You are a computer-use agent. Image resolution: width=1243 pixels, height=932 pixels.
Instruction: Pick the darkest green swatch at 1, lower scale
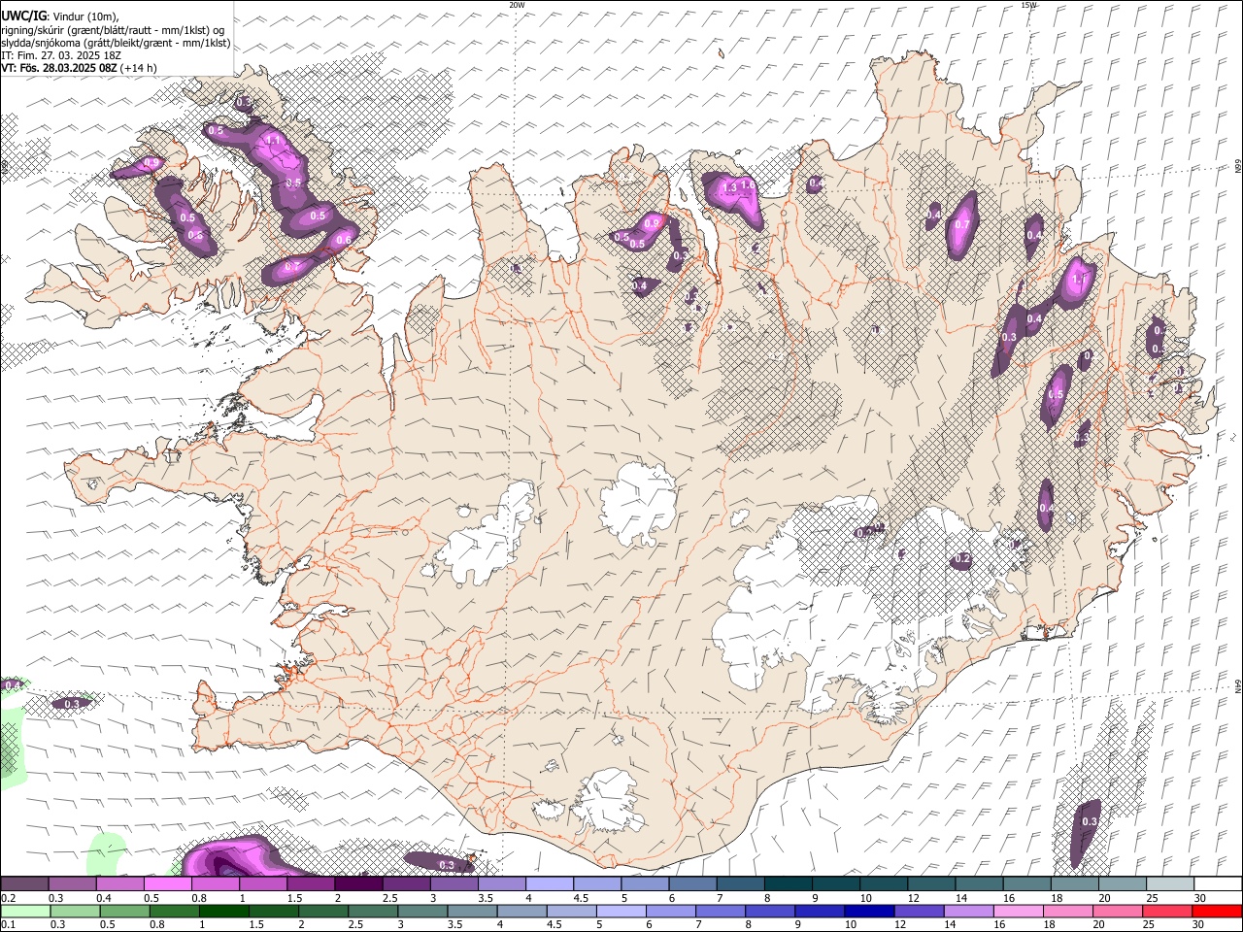(x=224, y=912)
